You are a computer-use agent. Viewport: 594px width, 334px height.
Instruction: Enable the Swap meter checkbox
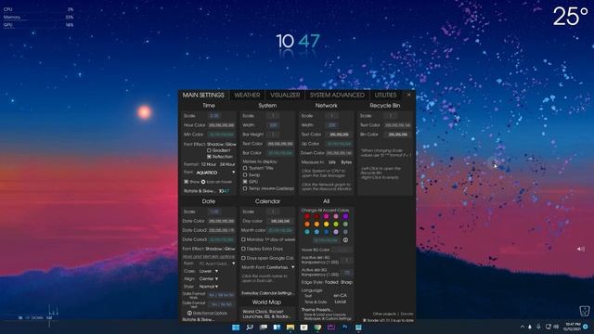click(245, 175)
